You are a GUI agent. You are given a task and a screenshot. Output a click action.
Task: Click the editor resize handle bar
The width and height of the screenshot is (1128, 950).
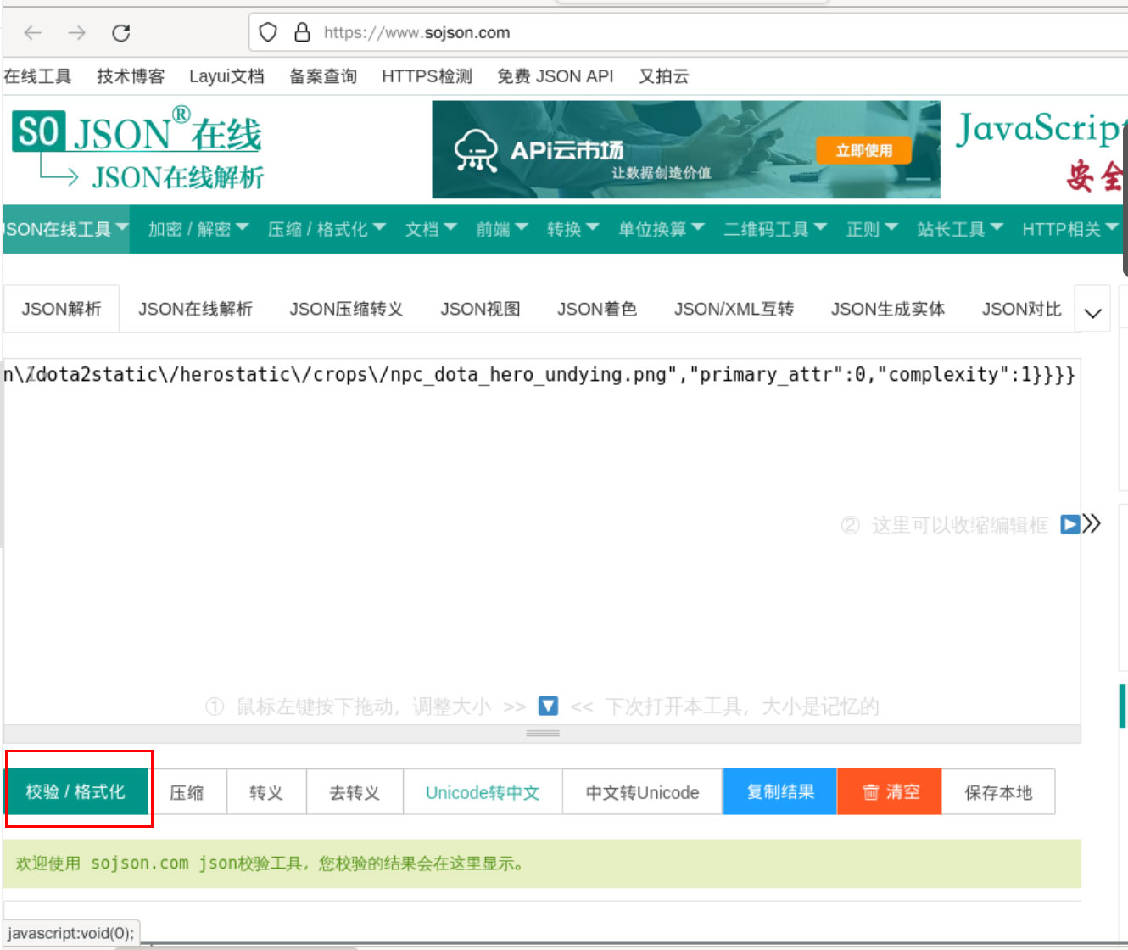pos(542,733)
